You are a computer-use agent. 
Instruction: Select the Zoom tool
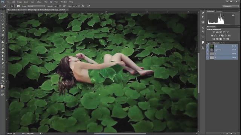coord(3,81)
